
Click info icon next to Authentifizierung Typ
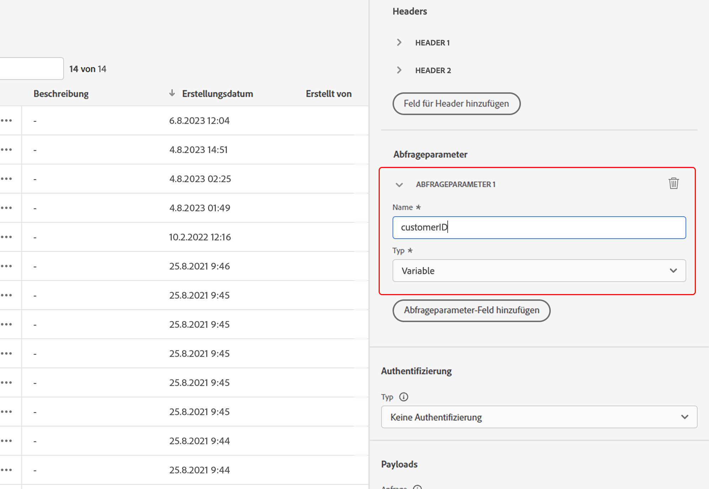click(404, 397)
